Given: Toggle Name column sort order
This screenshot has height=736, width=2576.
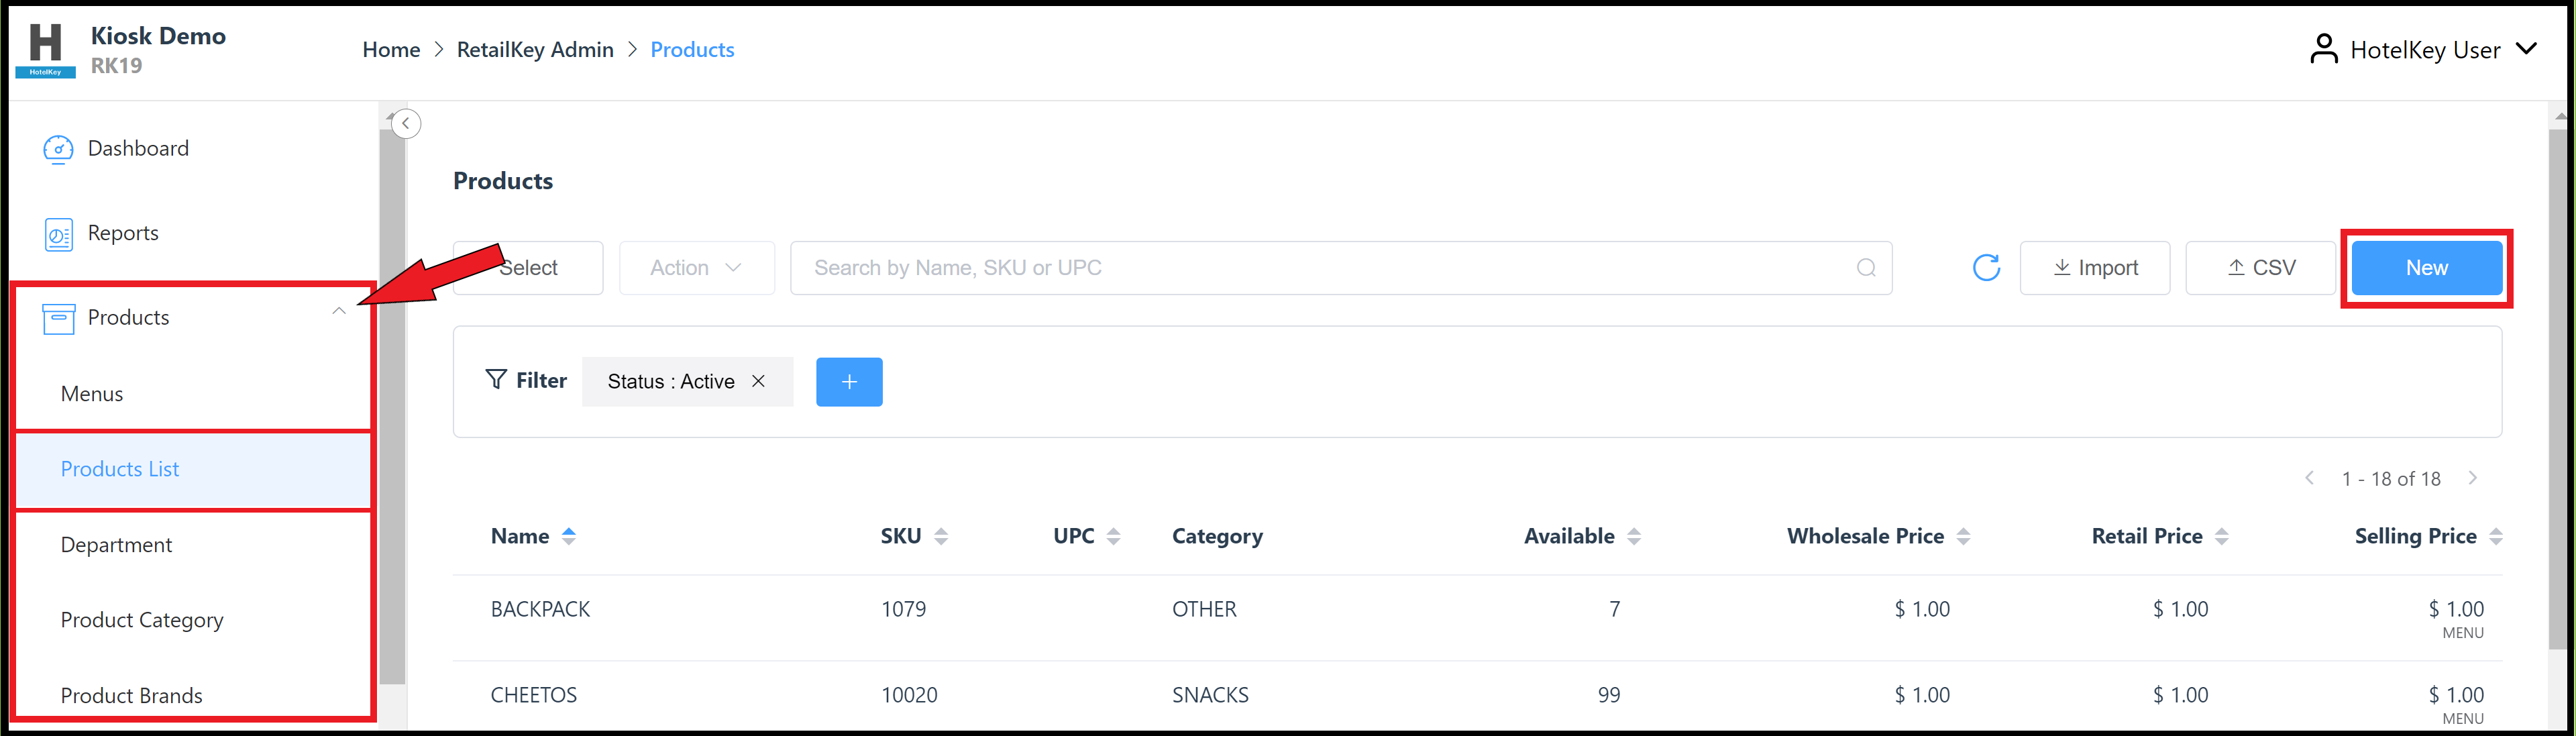Looking at the screenshot, I should (x=569, y=536).
